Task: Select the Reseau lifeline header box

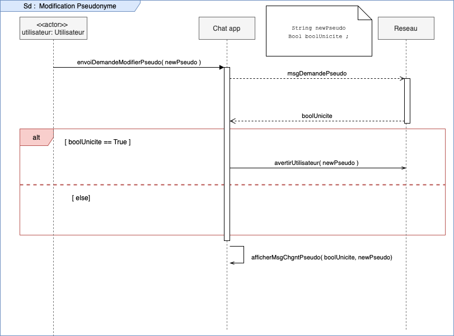Action: (406, 29)
